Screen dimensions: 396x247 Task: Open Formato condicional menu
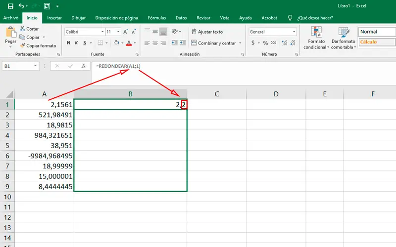point(316,38)
